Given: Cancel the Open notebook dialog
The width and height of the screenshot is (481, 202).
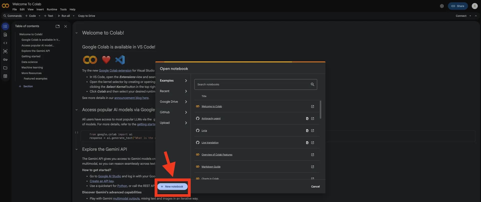Looking at the screenshot, I should [315, 187].
